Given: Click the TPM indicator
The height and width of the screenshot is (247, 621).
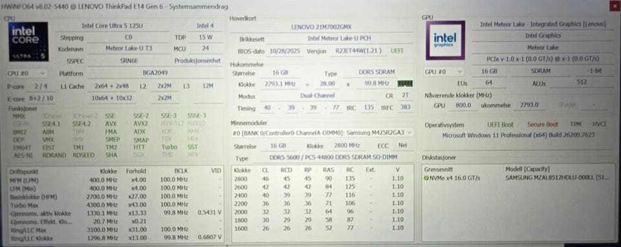Looking at the screenshot, I should (576, 124).
